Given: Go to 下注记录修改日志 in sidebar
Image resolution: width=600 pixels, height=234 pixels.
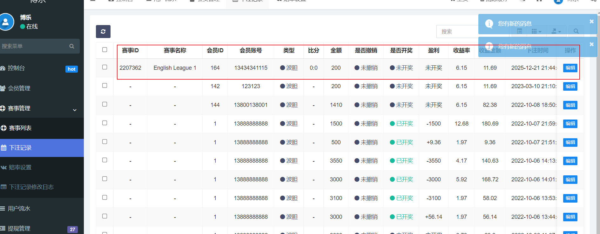Looking at the screenshot, I should [x=31, y=187].
